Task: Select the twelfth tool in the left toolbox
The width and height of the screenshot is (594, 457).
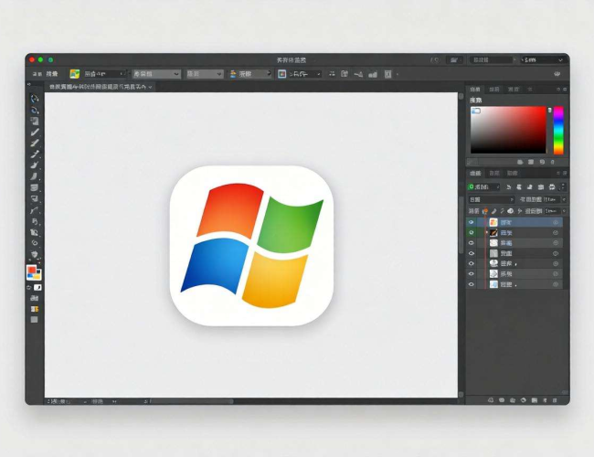Action: tap(35, 221)
